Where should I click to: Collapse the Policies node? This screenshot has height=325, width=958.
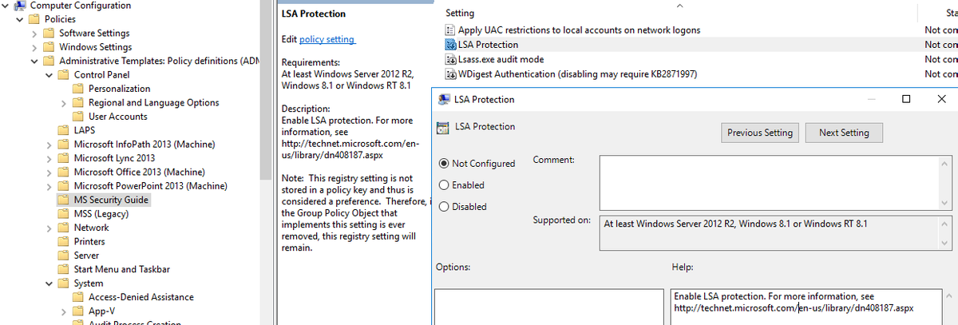point(21,19)
